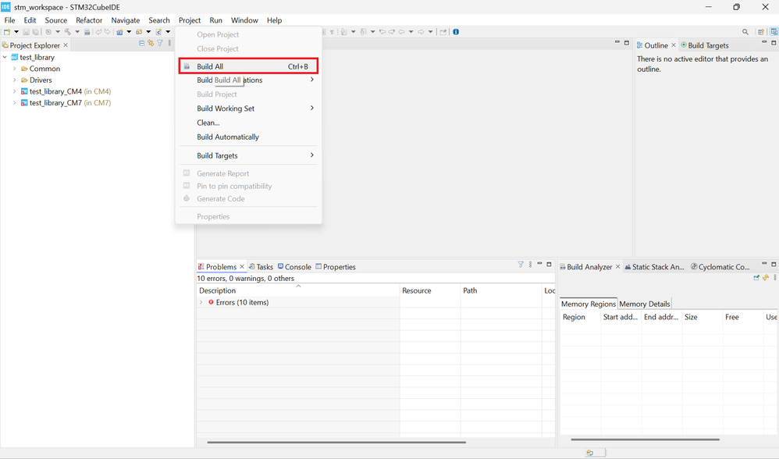Switch to the Properties tab
Image resolution: width=779 pixels, height=459 pixels.
click(x=336, y=267)
